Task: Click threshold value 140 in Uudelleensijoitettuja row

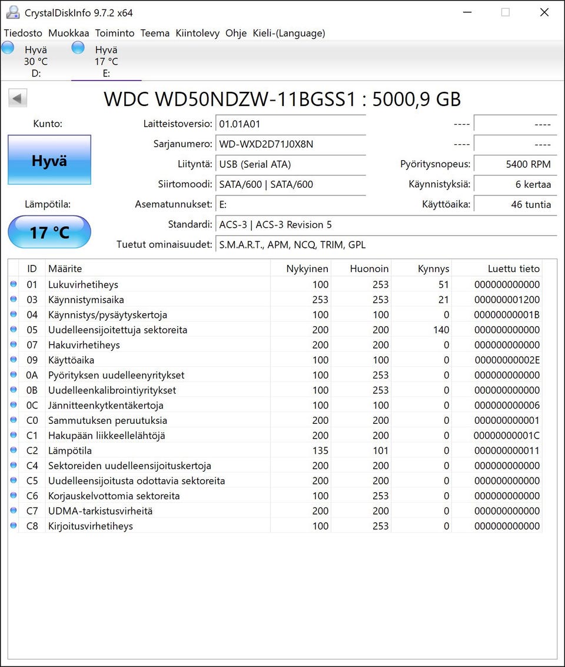Action: click(441, 330)
